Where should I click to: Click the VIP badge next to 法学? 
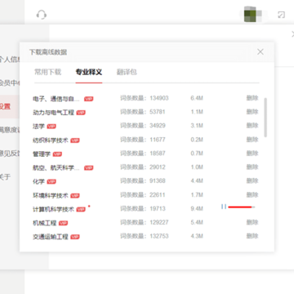[x=51, y=127]
